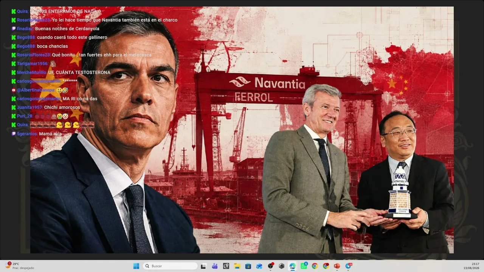Open the weather widget showing 29°C
This screenshot has width=484, height=272.
click(20, 266)
